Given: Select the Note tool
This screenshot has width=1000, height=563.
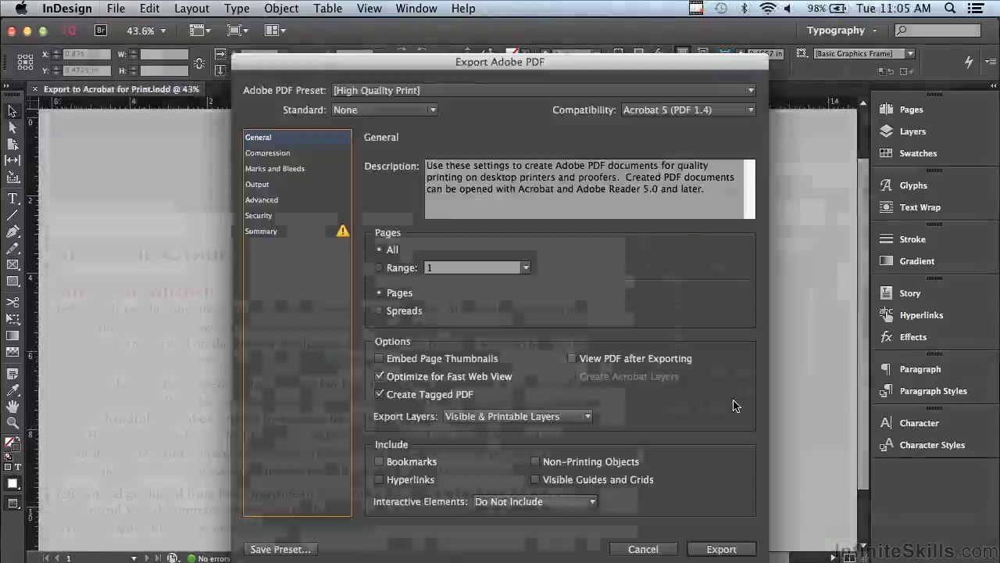Looking at the screenshot, I should [x=12, y=373].
